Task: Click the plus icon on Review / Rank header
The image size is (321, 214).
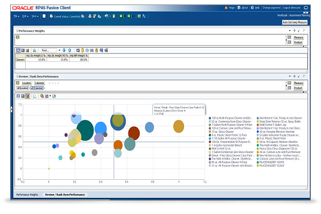Action: click(x=294, y=76)
